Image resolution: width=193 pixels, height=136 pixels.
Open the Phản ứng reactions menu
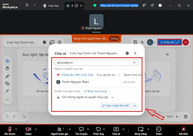(x=98, y=131)
